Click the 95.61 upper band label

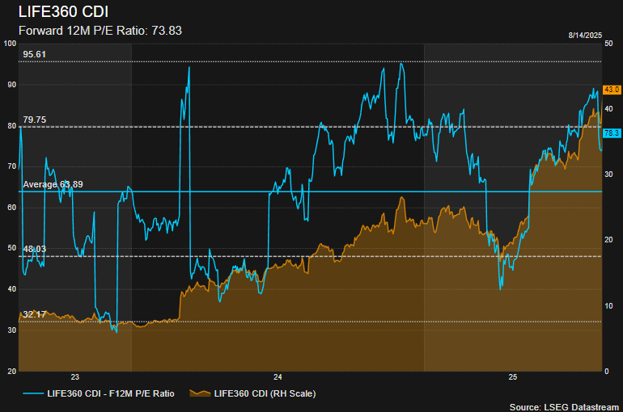click(35, 54)
